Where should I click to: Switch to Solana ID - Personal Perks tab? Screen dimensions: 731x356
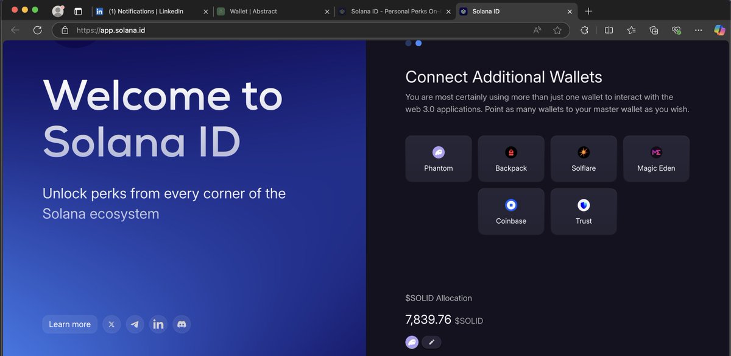[x=390, y=11]
